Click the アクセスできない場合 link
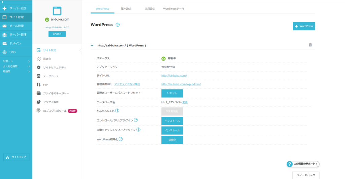The width and height of the screenshot is (345, 179). [x=127, y=84]
